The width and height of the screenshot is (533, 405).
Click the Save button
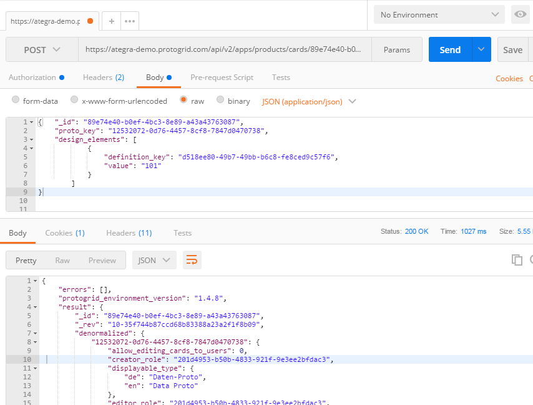512,50
